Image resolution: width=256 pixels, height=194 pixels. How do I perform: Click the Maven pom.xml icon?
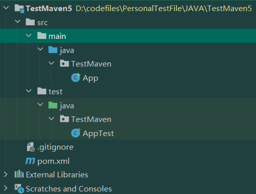pyautogui.click(x=30, y=161)
